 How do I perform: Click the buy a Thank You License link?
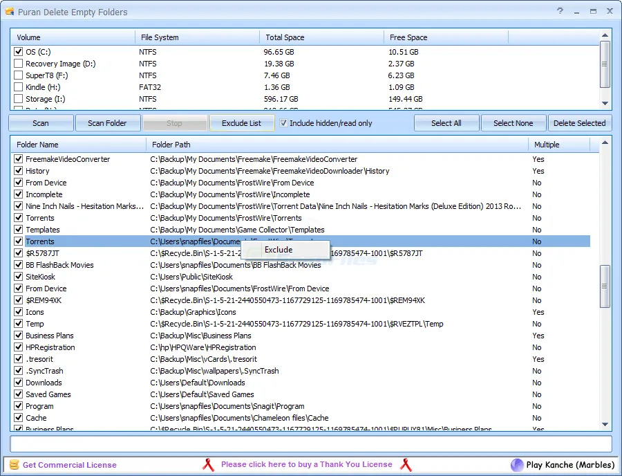click(x=307, y=464)
